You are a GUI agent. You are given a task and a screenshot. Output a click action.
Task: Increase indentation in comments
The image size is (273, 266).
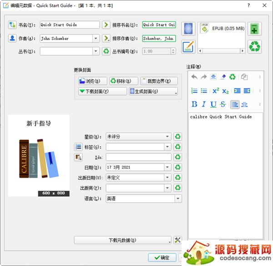(x=238, y=91)
